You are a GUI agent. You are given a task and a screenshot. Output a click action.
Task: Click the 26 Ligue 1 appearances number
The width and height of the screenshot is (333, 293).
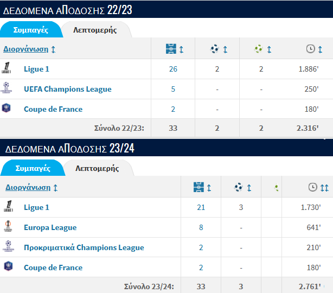tap(173, 69)
